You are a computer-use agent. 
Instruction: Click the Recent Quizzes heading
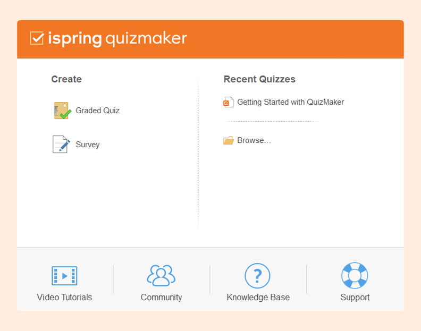click(259, 79)
